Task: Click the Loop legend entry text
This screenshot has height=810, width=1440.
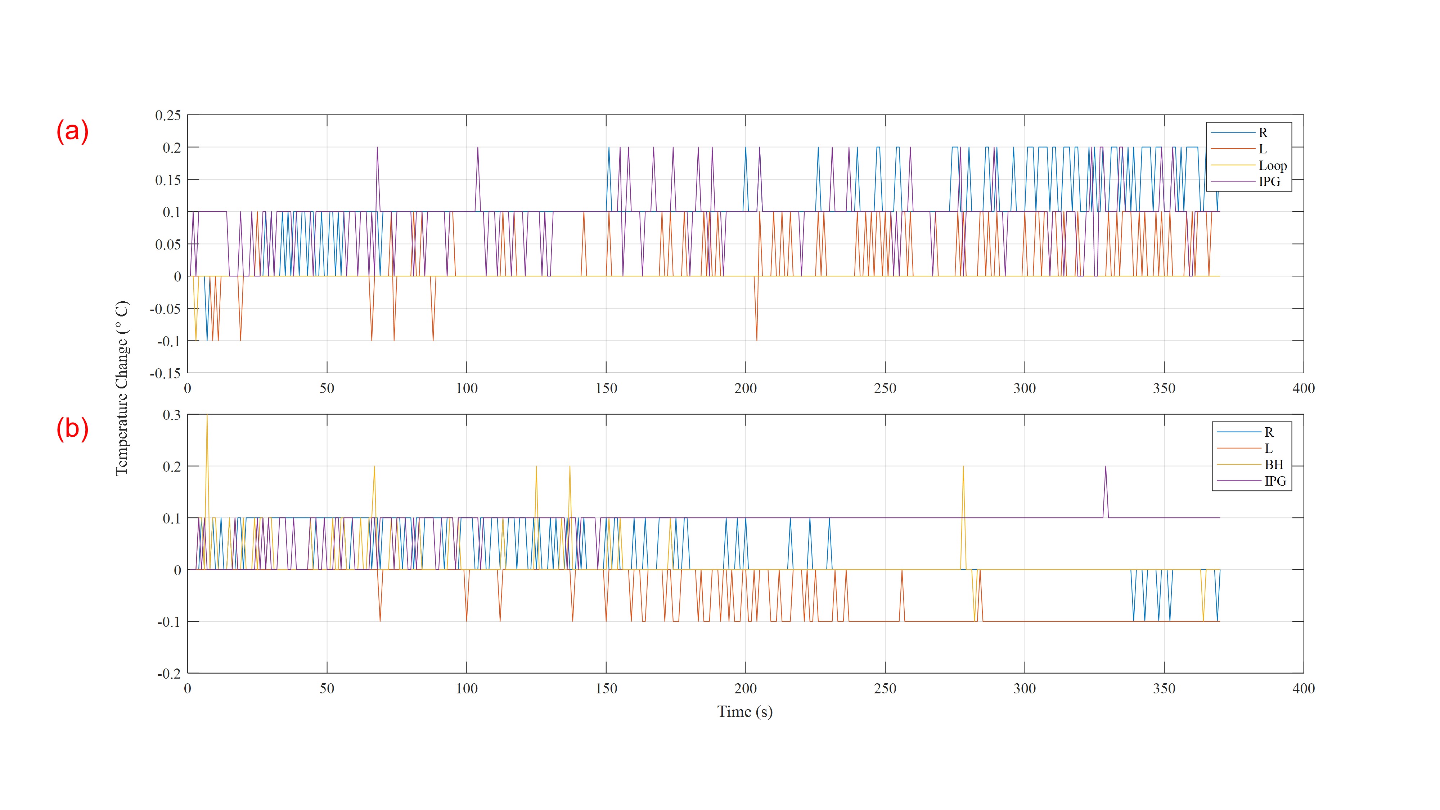Action: [x=1272, y=166]
